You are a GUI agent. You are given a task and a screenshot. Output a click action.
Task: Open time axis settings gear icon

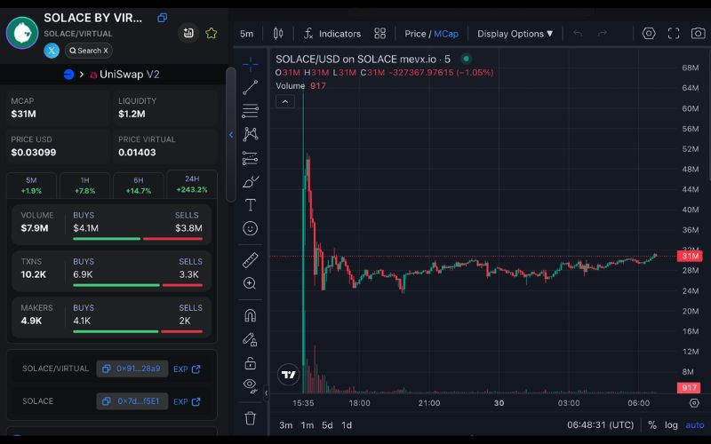[694, 403]
